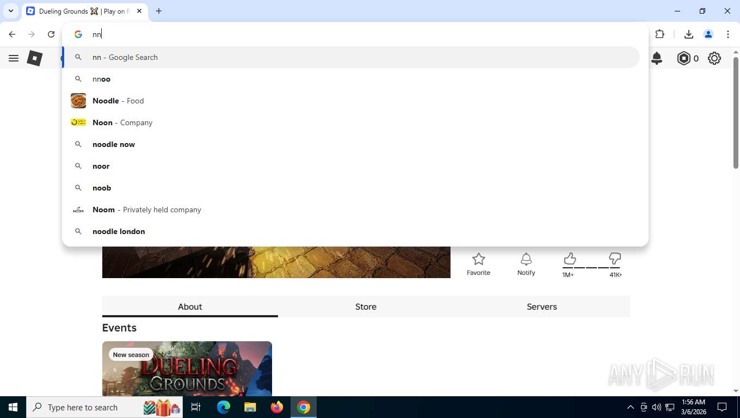Choose the 'noodle london' suggestion
Screen dimensions: 740x418
351,231
